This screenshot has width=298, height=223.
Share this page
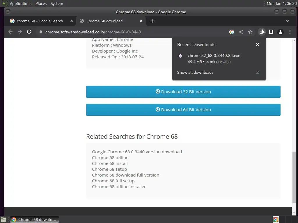pyautogui.click(x=241, y=32)
